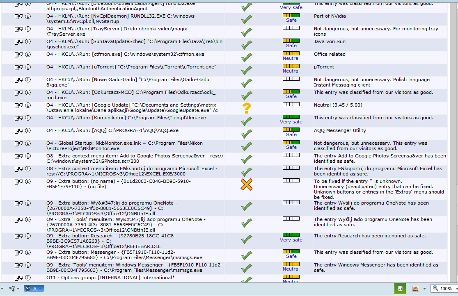The image size is (458, 296).
Task: Click the green icon in the status bar
Action: click(400, 288)
